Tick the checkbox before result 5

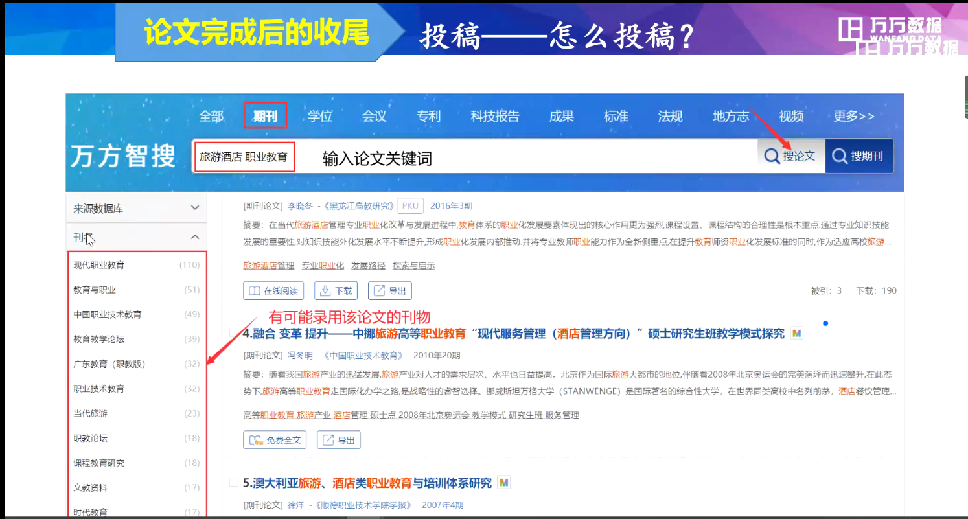234,482
